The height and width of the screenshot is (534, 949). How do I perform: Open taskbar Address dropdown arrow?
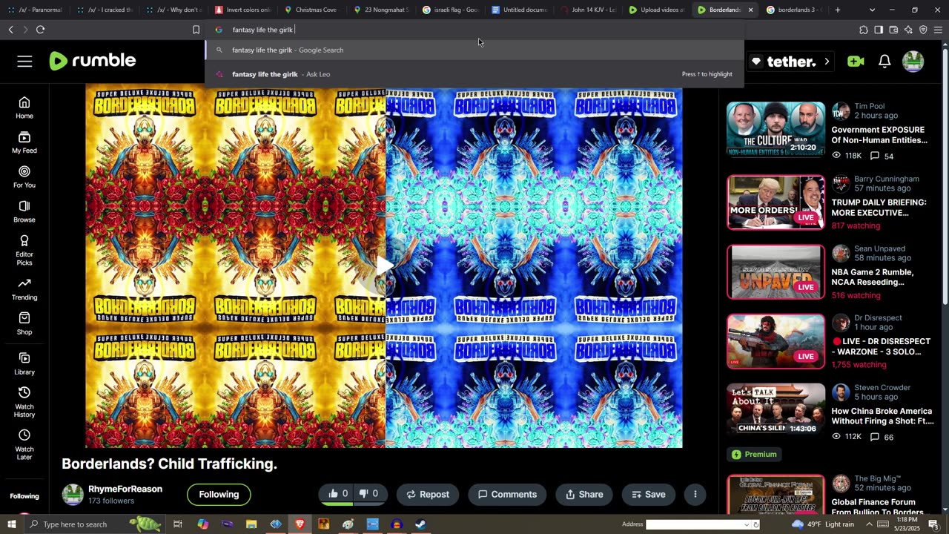pos(747,524)
